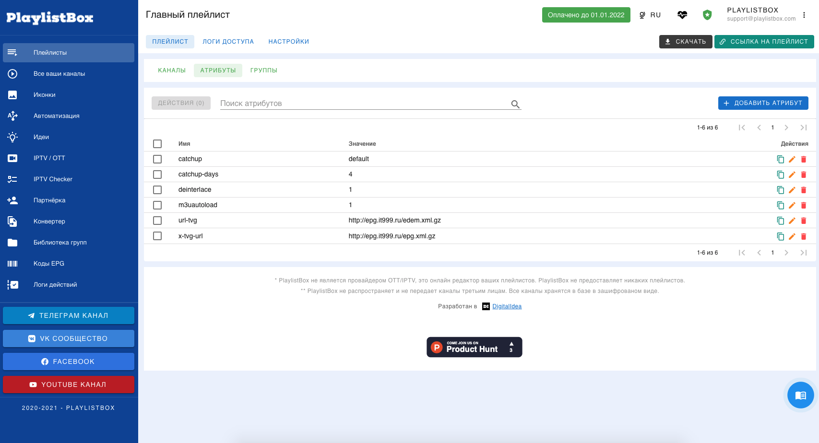Open Коды EPG in the sidebar

pos(69,264)
